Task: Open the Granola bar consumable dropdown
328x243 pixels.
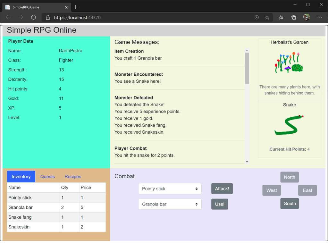Action: (170, 204)
